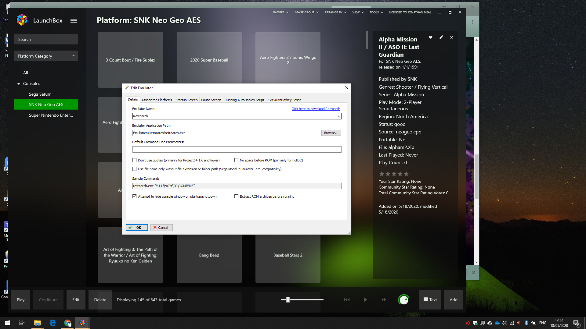Open the Bluetooth tray icon
Viewport: 586px width, 329px height.
526,323
